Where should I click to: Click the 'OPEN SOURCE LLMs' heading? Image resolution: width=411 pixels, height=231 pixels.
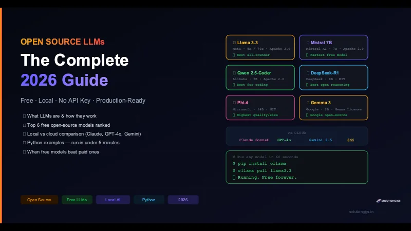[63, 42]
